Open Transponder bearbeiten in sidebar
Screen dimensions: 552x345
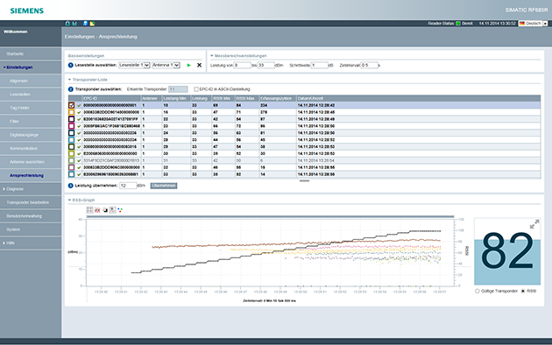[x=27, y=203]
